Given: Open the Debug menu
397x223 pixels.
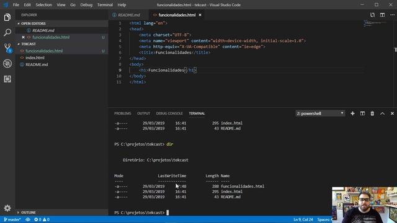Looking at the screenshot, I should pos(86,5).
